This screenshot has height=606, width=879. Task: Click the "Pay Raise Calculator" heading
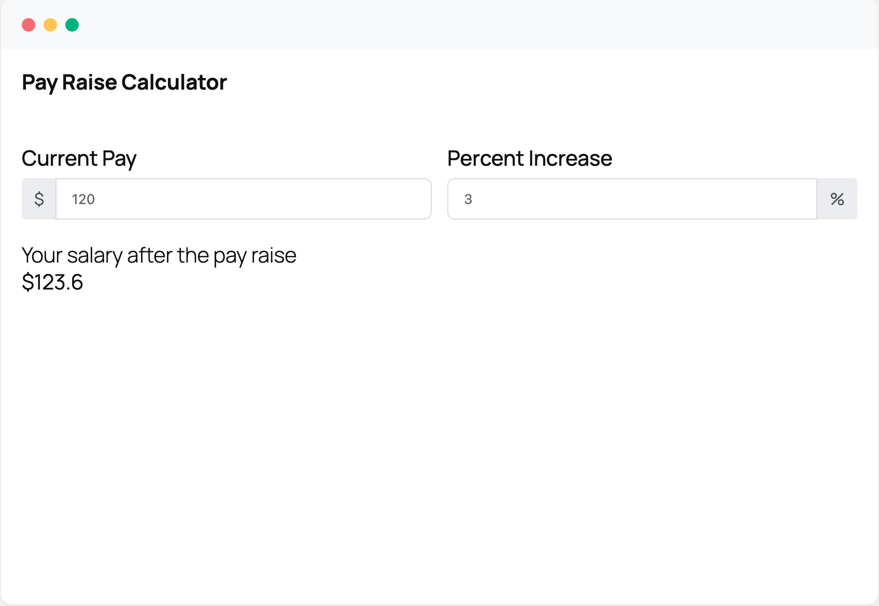point(124,82)
